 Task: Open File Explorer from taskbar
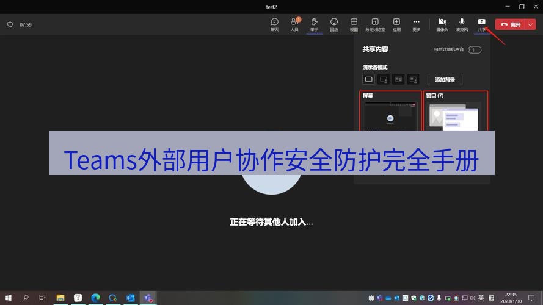click(60, 298)
